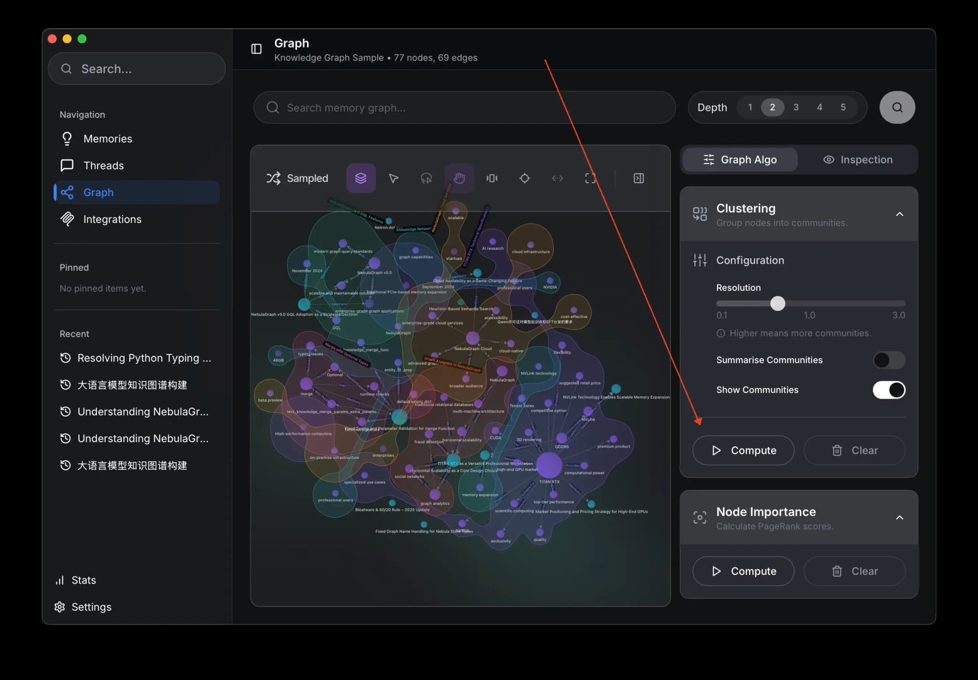Click Clear under Node Importance

854,571
